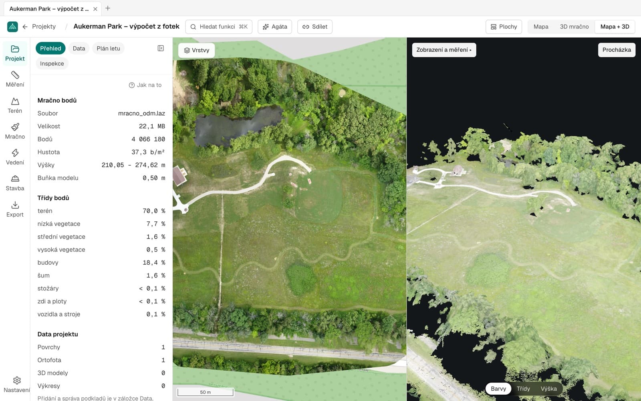Switch to 3D mračno view
The height and width of the screenshot is (401, 641).
(574, 26)
